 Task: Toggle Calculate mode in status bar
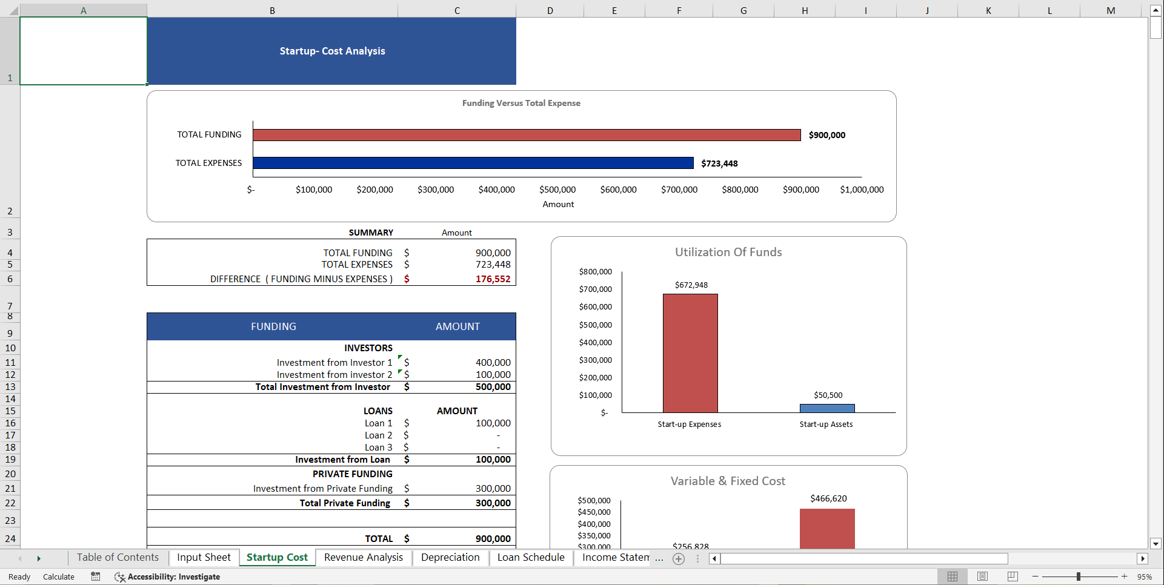click(58, 577)
